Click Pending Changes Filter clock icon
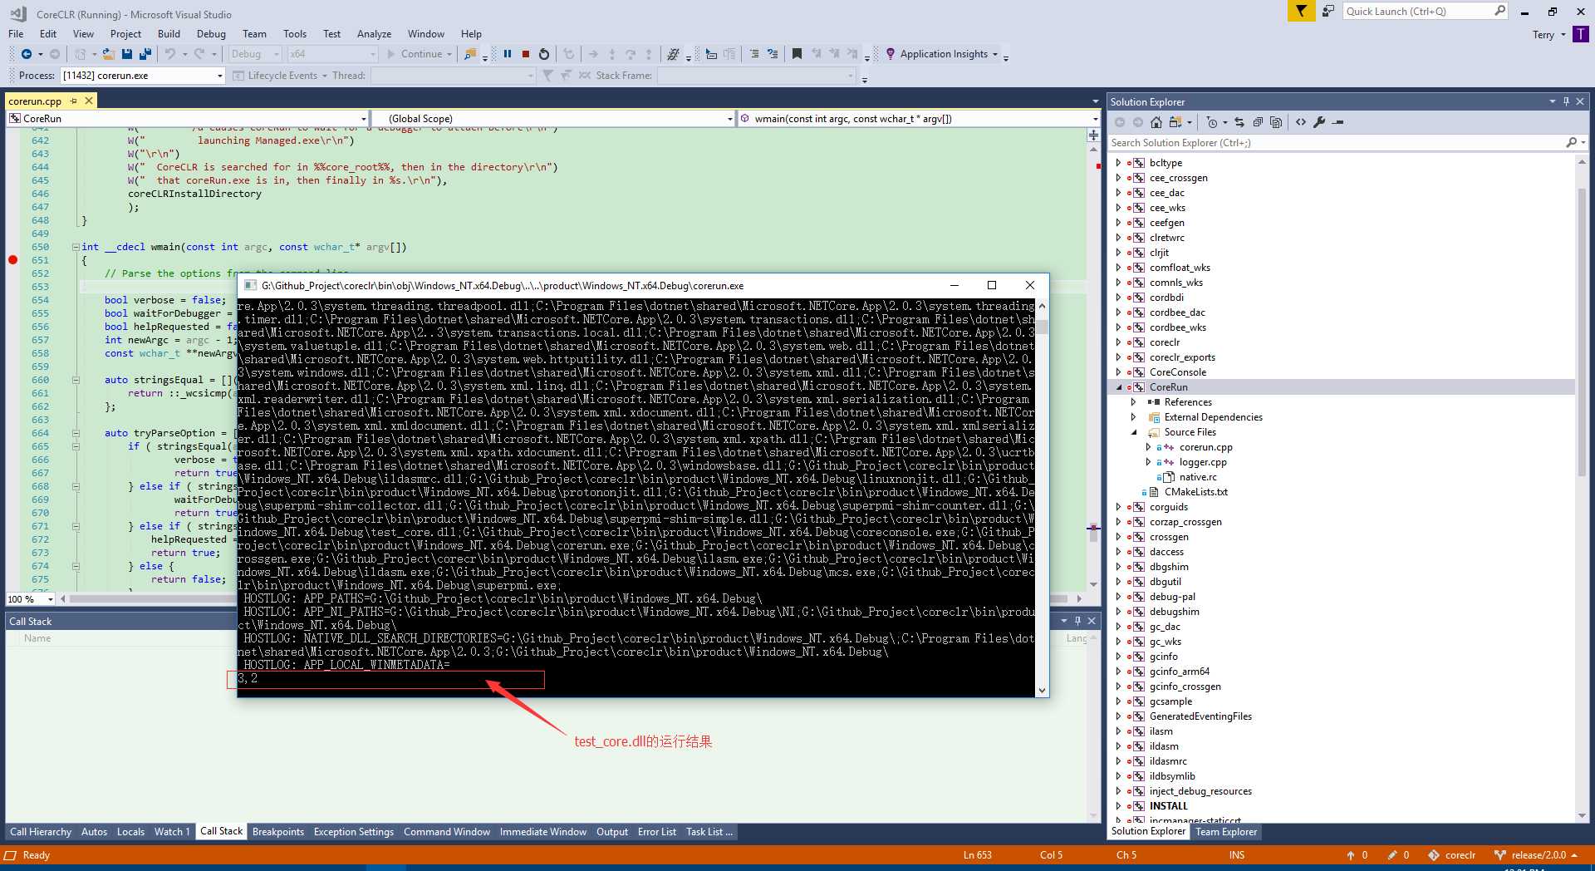This screenshot has height=871, width=1595. point(1212,122)
